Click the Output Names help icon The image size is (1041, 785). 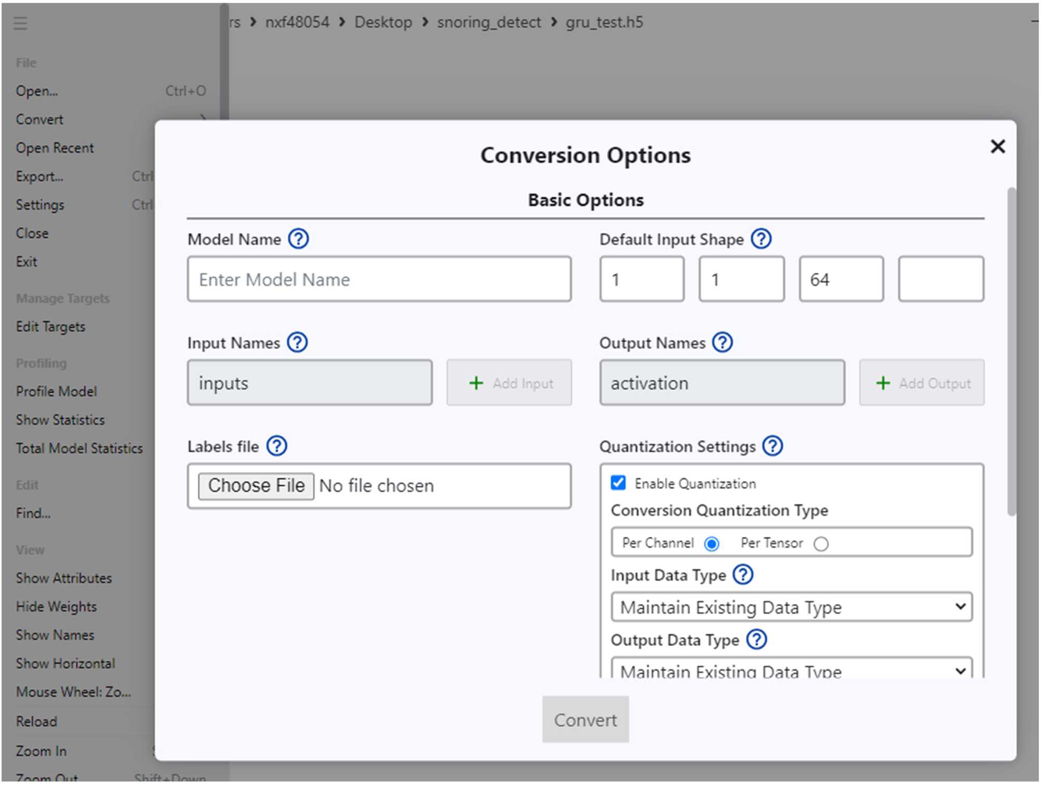pyautogui.click(x=723, y=343)
